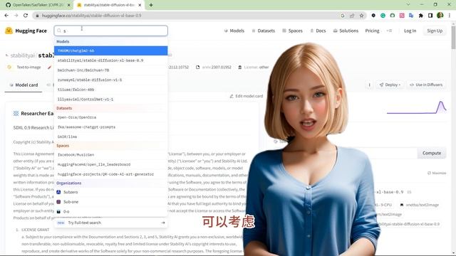This screenshot has height=256, width=456.
Task: Open the Deploy dropdown
Action: 390,85
